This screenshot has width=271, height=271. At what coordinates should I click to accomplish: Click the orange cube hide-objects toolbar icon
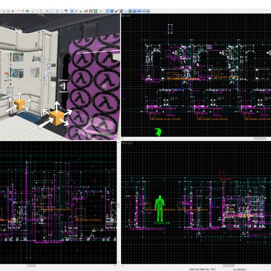[x=18, y=11]
